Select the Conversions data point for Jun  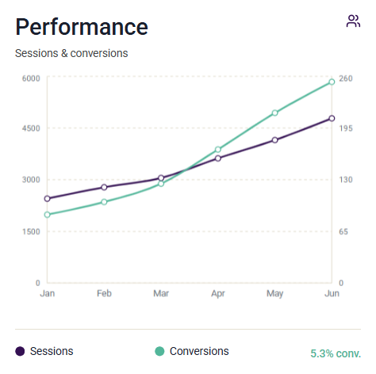(x=332, y=82)
